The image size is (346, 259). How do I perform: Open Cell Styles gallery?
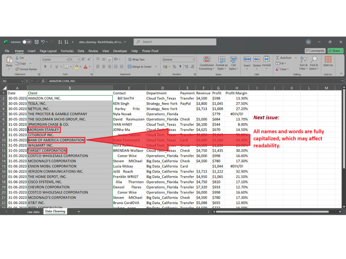(234, 63)
